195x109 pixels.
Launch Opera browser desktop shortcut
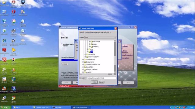pyautogui.click(x=13, y=13)
